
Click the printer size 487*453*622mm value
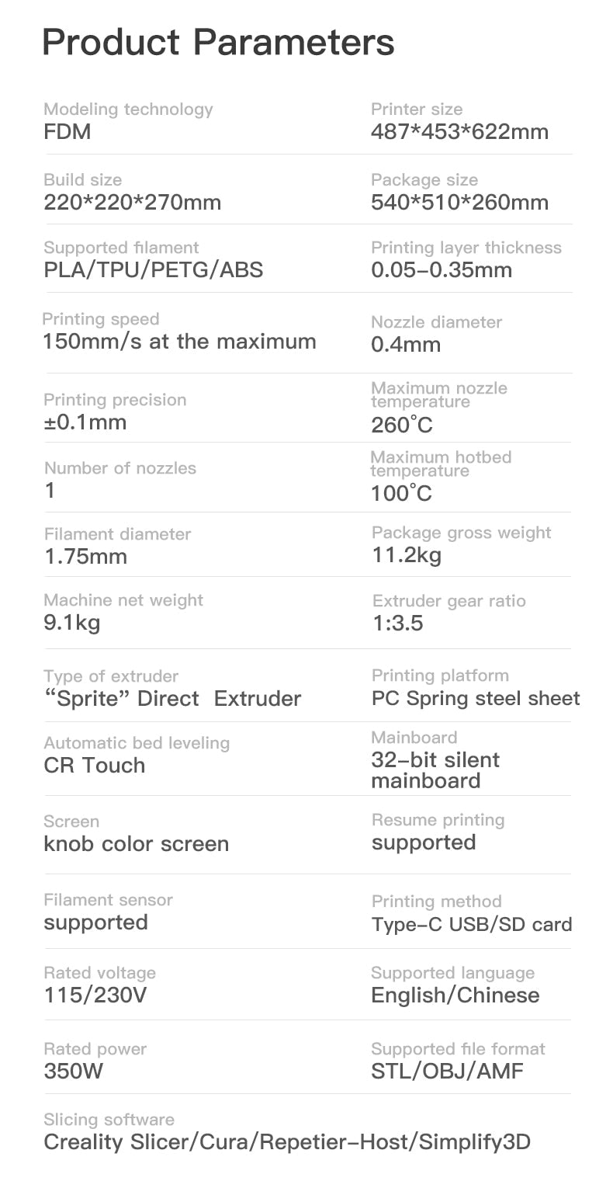(459, 132)
